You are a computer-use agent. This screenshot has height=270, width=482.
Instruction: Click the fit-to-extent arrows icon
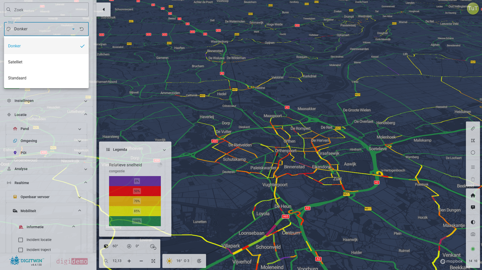153,261
